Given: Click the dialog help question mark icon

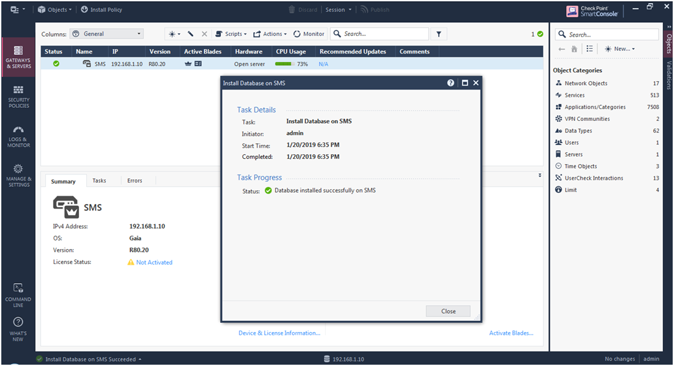Looking at the screenshot, I should (450, 83).
